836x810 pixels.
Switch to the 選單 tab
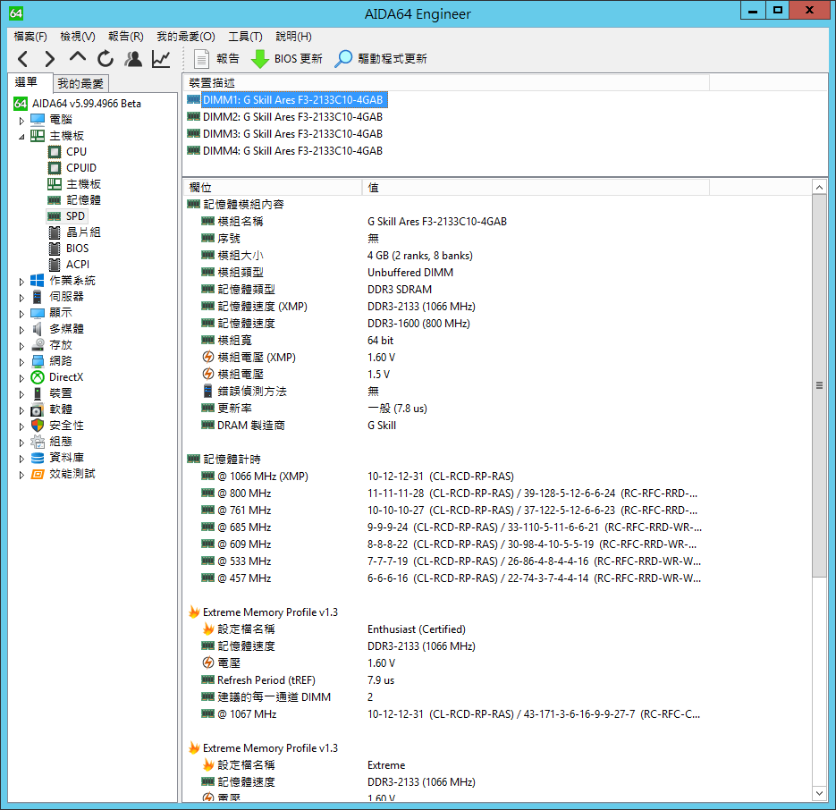[x=26, y=82]
